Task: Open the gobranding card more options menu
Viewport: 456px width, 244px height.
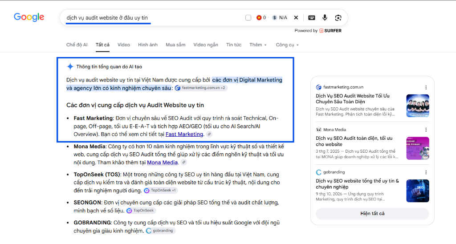Action: (426, 172)
